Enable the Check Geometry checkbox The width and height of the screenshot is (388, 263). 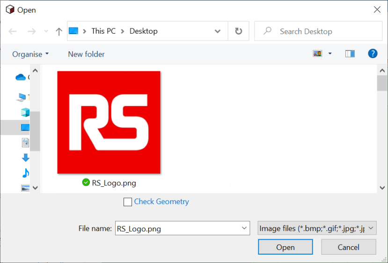[x=128, y=202]
